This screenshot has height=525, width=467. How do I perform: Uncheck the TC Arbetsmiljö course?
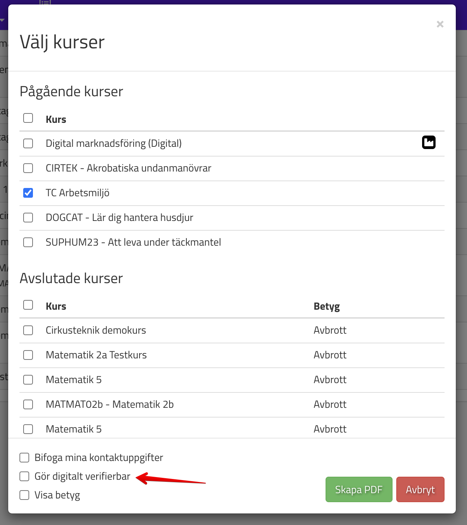pos(28,193)
